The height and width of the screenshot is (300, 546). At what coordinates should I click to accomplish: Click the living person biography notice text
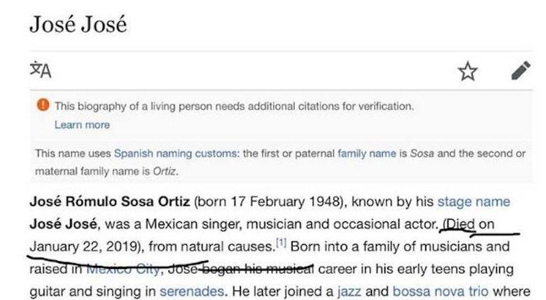tap(234, 106)
